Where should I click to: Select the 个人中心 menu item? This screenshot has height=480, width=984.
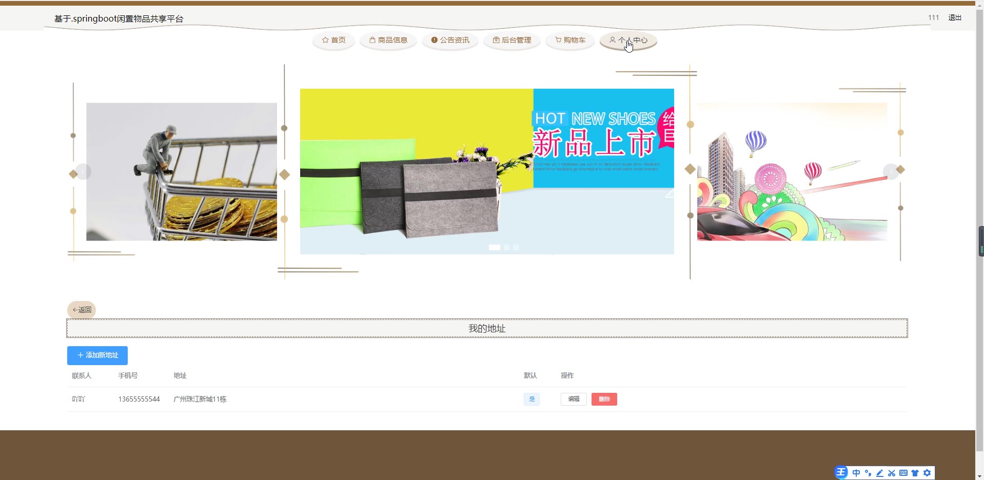point(628,40)
